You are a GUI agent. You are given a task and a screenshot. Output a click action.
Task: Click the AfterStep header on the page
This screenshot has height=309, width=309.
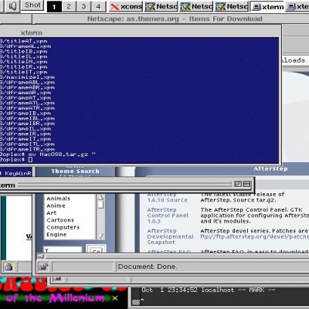(270, 169)
